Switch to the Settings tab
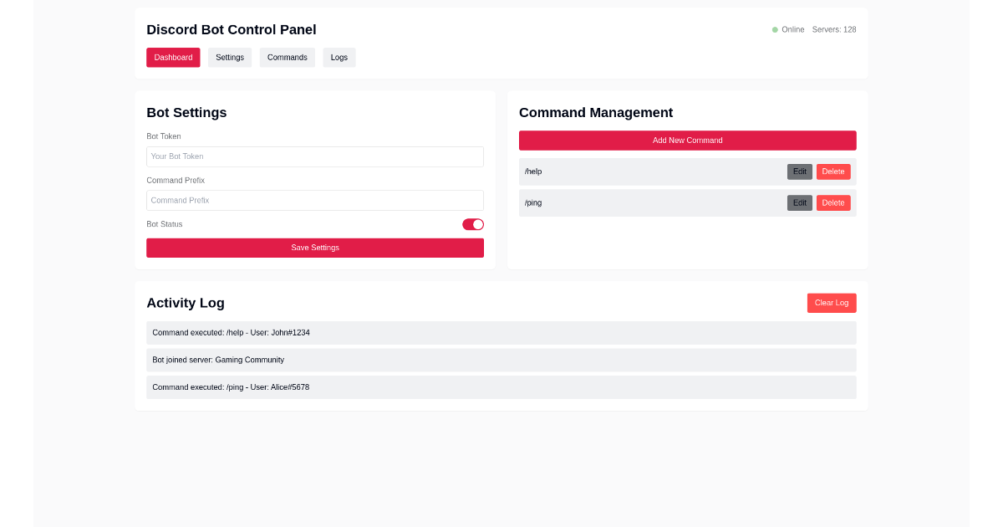 pyautogui.click(x=230, y=57)
